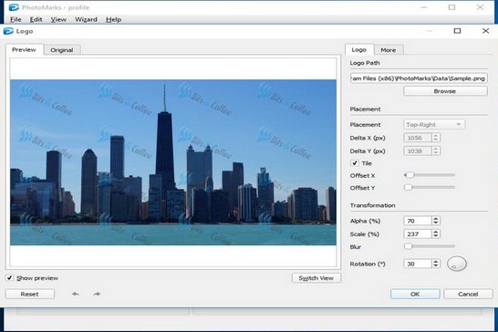
Task: Close the Logo dialog window
Action: pos(485,31)
